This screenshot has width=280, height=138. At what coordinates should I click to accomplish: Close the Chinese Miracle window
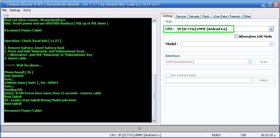click(275, 5)
